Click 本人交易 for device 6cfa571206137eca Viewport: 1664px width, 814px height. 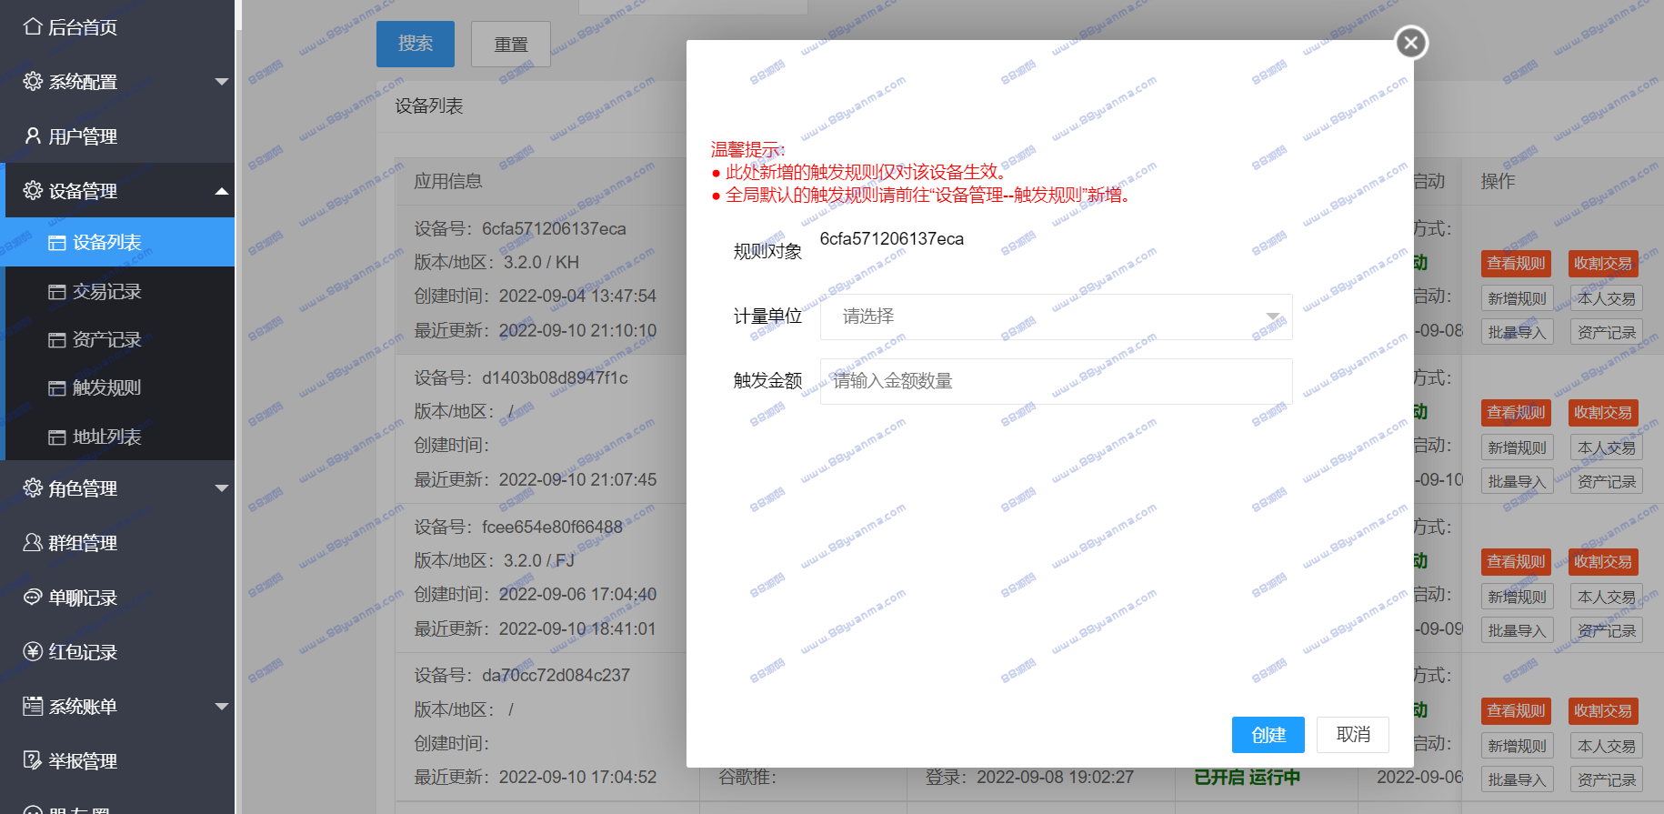tap(1606, 298)
